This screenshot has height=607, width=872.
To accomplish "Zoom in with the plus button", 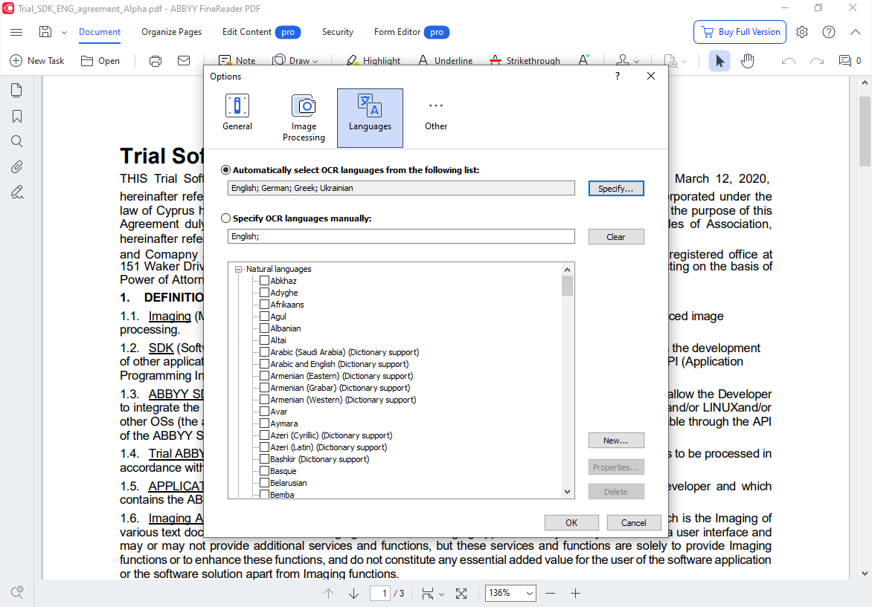I will click(576, 594).
